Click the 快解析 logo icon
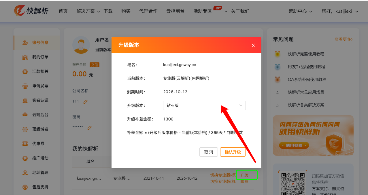368x195 pixels. 19,11
